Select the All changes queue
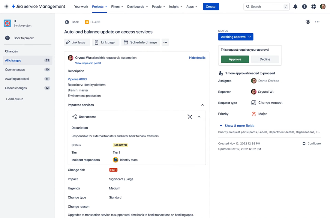This screenshot has width=330, height=218. click(28, 60)
